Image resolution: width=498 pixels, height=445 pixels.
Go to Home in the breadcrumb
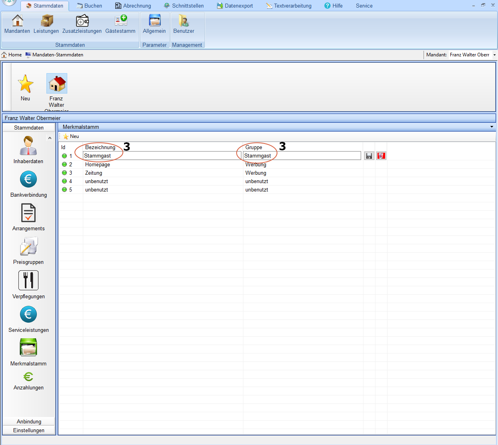[x=12, y=55]
